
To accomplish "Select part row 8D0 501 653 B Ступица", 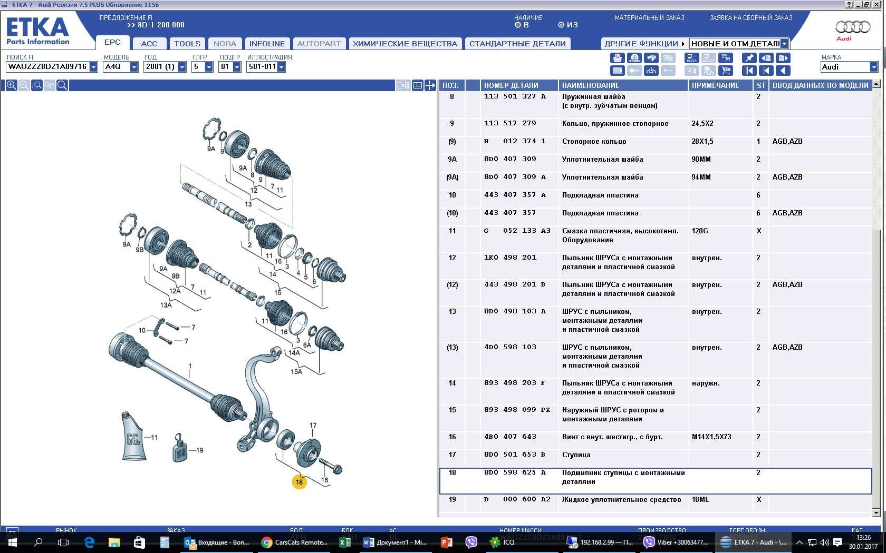I will point(656,458).
